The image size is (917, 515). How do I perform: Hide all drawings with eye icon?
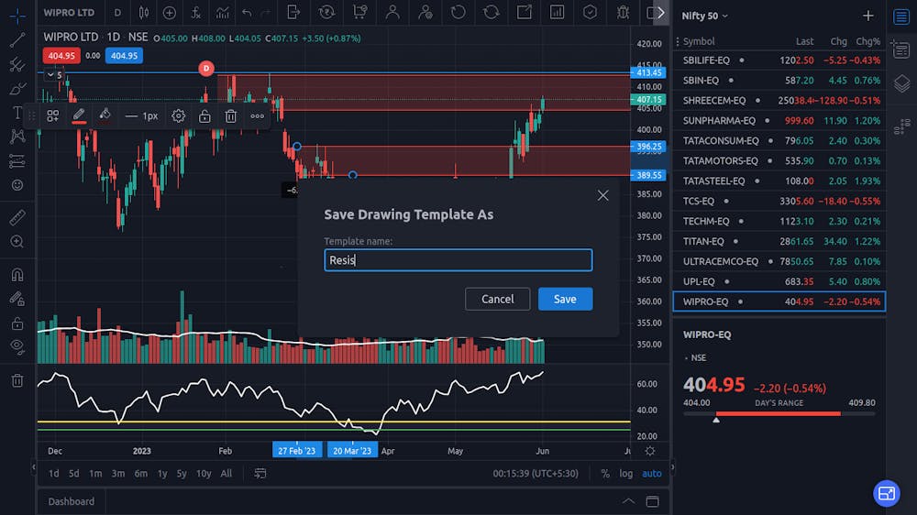[17, 346]
